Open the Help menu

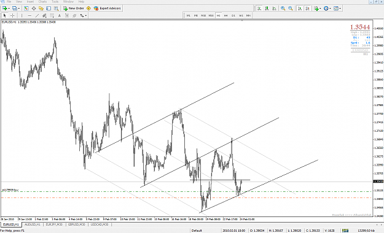tap(81, 2)
